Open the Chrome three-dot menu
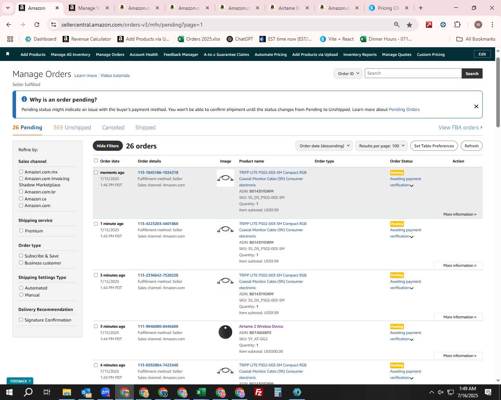The width and height of the screenshot is (501, 400). coord(492,25)
